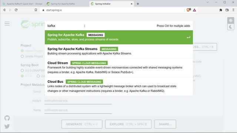Screen dimensions: 237x133
Task: Select Spring Boot 3.0.0 SNAPSHOT radio
Action: coord(22,71)
